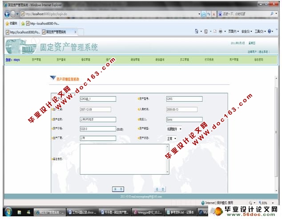
Task: Click the Read mail toolbar icon
Action: tap(215, 32)
